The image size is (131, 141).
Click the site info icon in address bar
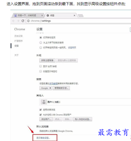point(28,21)
